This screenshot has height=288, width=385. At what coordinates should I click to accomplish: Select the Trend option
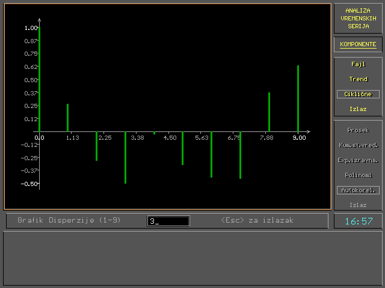coord(358,79)
